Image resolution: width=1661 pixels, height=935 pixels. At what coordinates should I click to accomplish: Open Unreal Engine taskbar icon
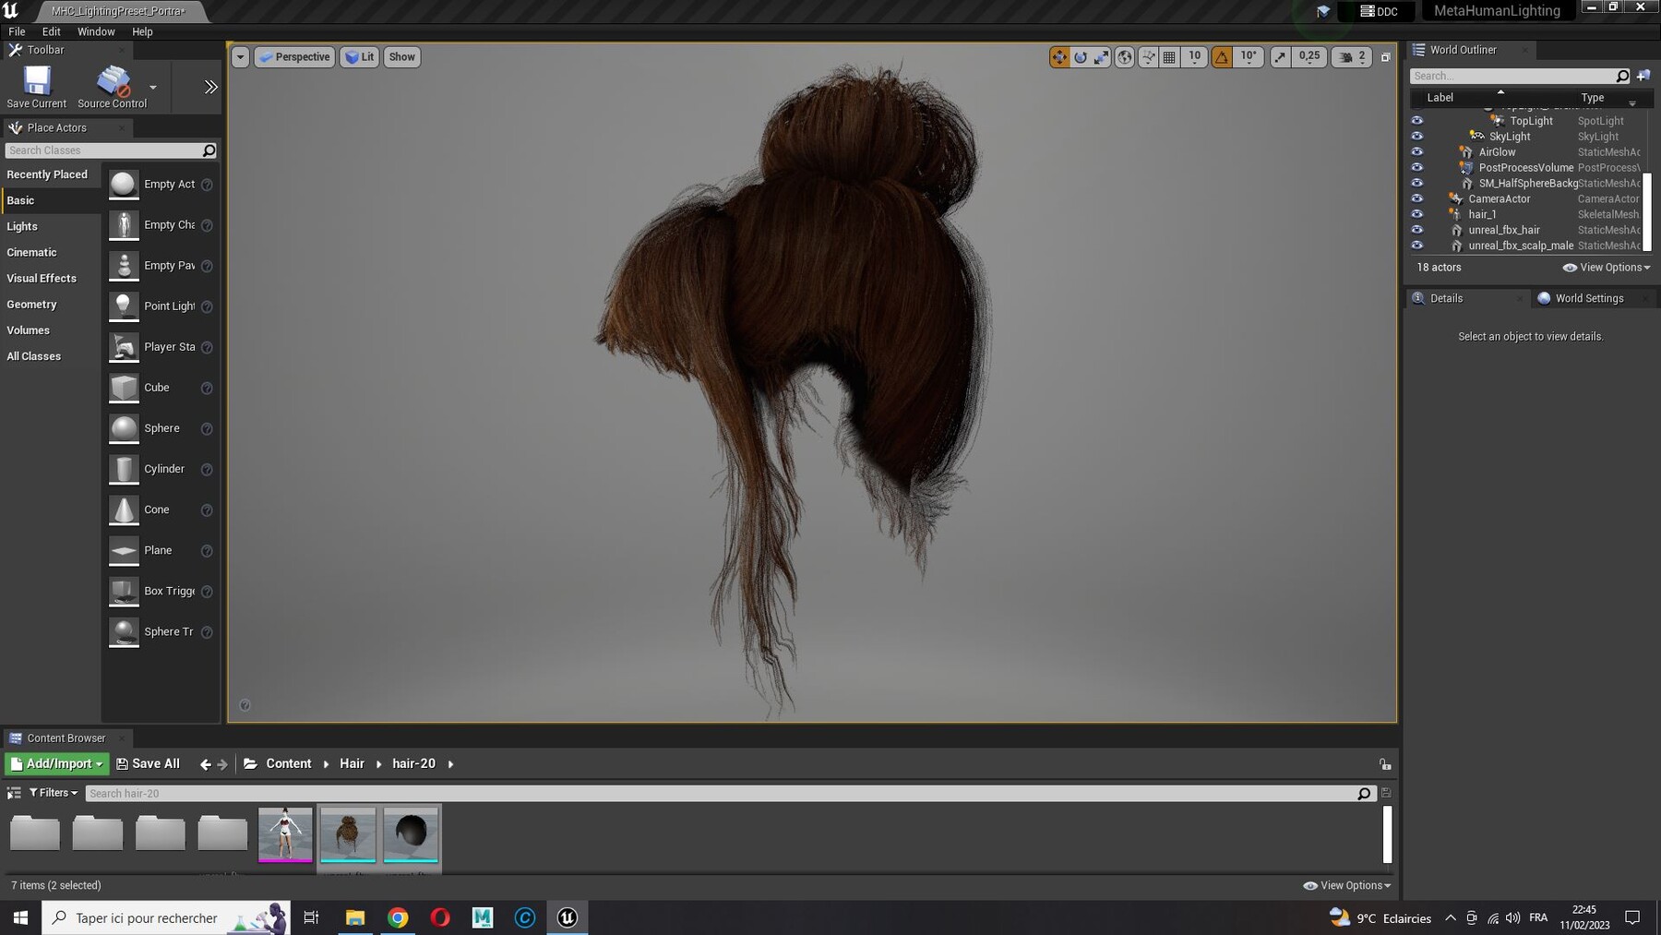tap(568, 917)
